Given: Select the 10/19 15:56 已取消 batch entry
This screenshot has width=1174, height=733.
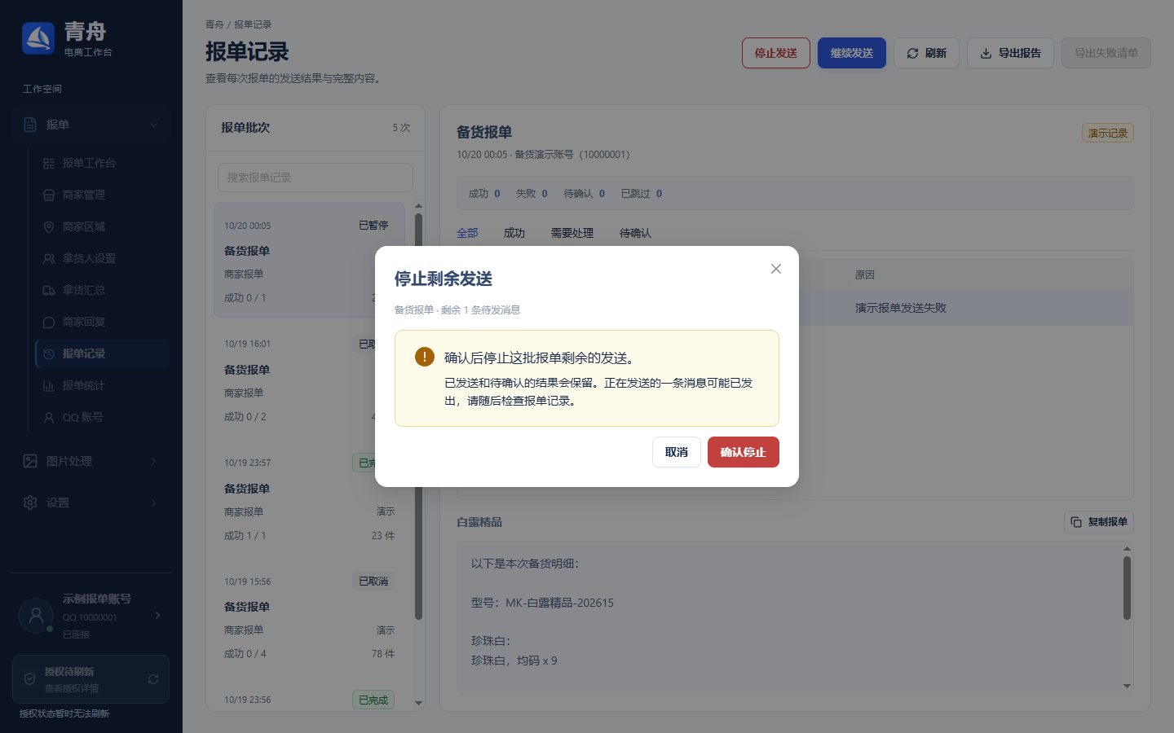Looking at the screenshot, I should tap(309, 618).
